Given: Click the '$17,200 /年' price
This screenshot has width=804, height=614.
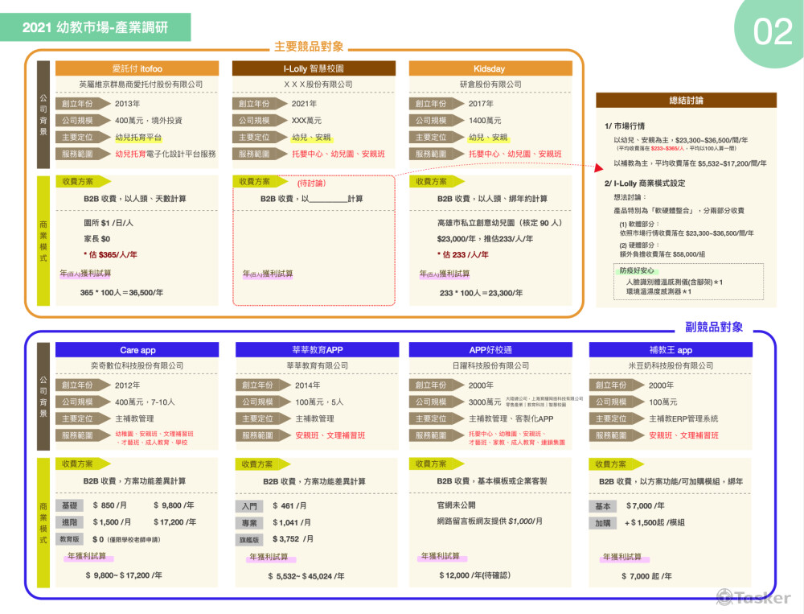Looking at the screenshot, I should tap(174, 522).
